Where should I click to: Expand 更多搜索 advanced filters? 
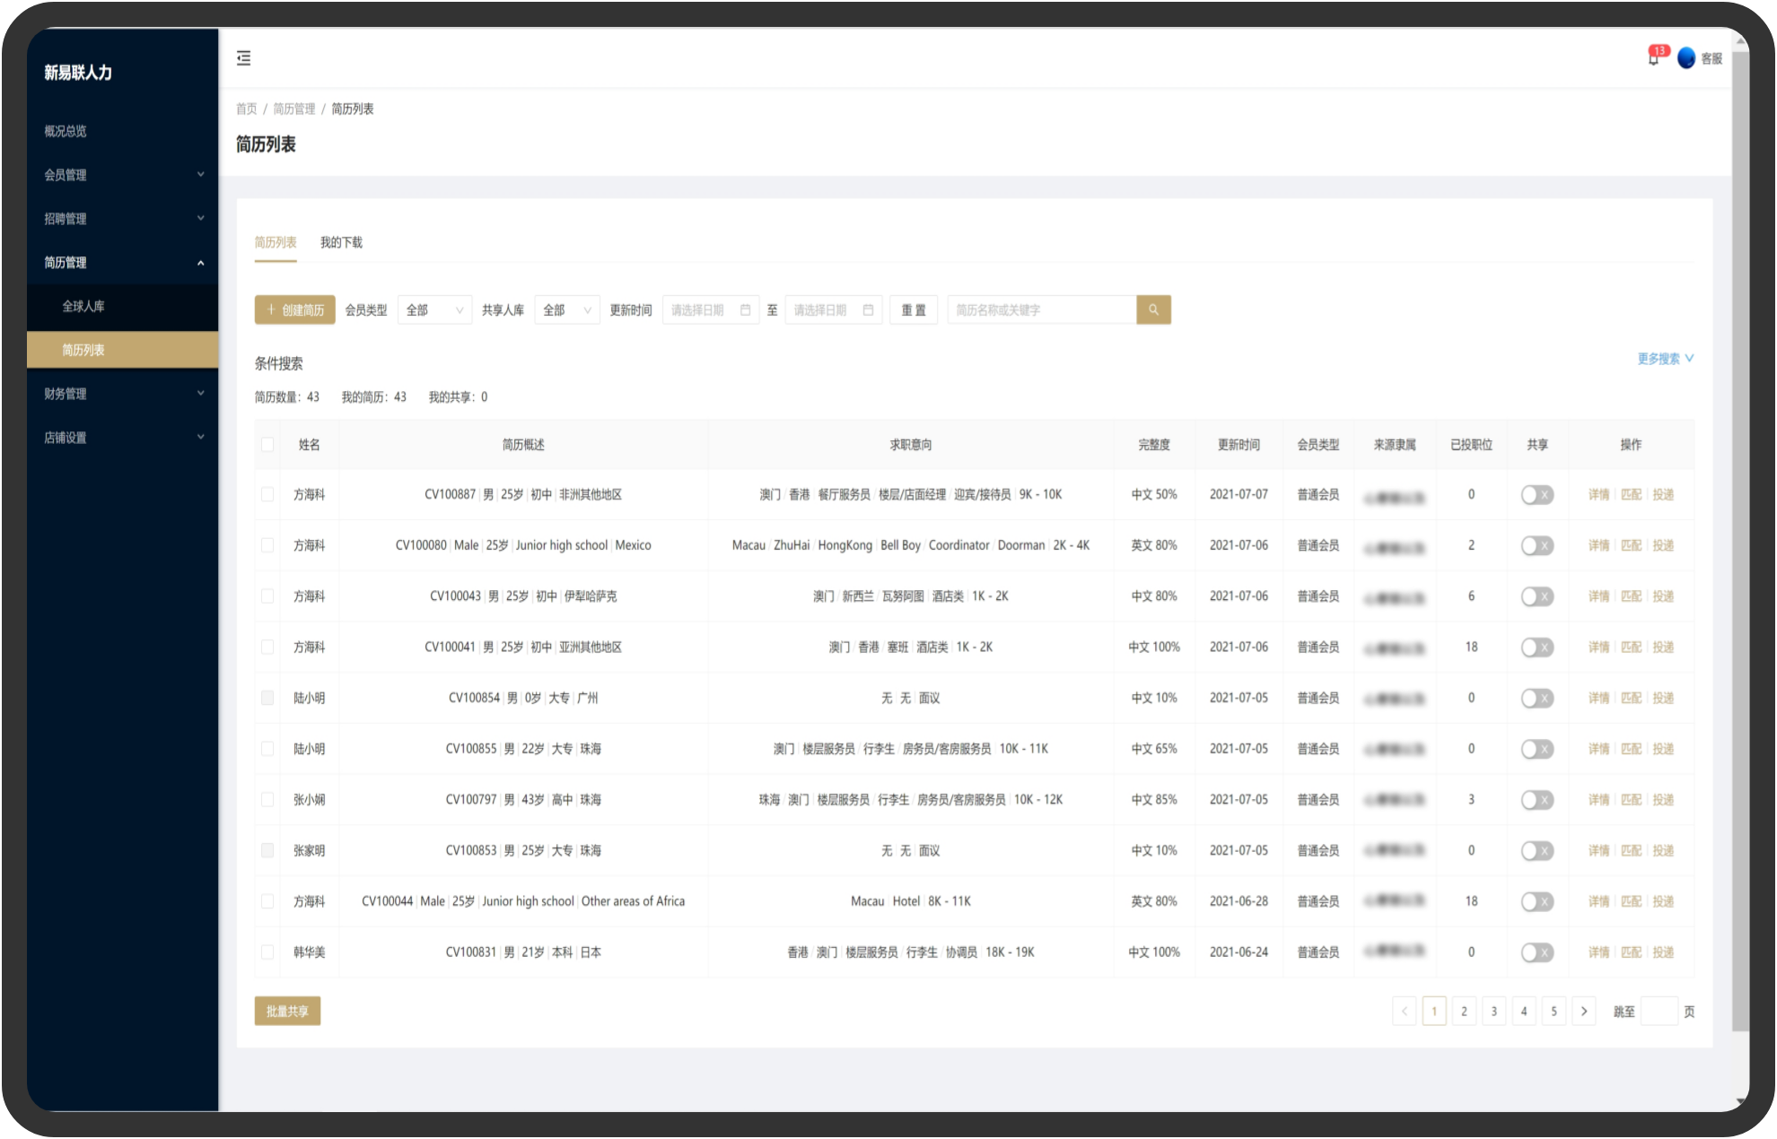click(x=1665, y=359)
